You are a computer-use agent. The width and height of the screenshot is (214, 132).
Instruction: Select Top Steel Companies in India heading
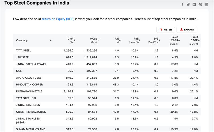pos(37,3)
